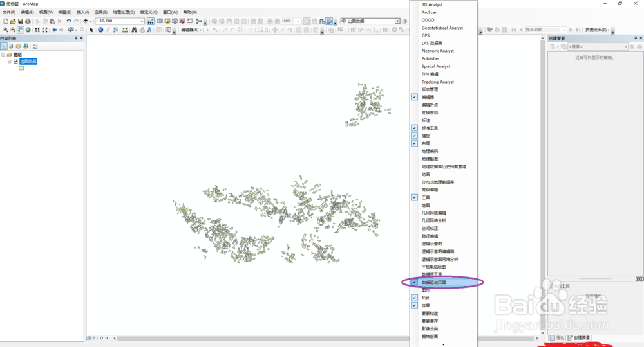Select the Zoom In tool
The height and width of the screenshot is (347, 644).
point(5,30)
